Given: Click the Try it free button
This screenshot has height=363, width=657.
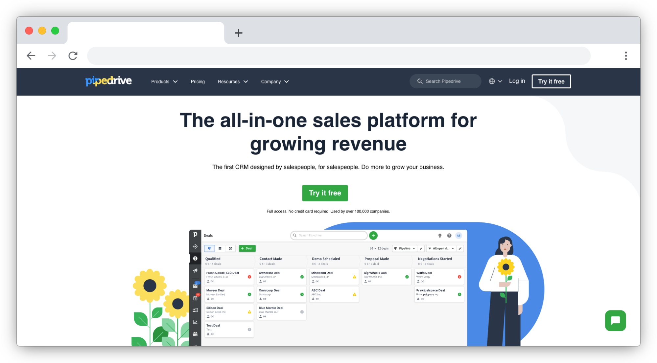Looking at the screenshot, I should (x=324, y=193).
